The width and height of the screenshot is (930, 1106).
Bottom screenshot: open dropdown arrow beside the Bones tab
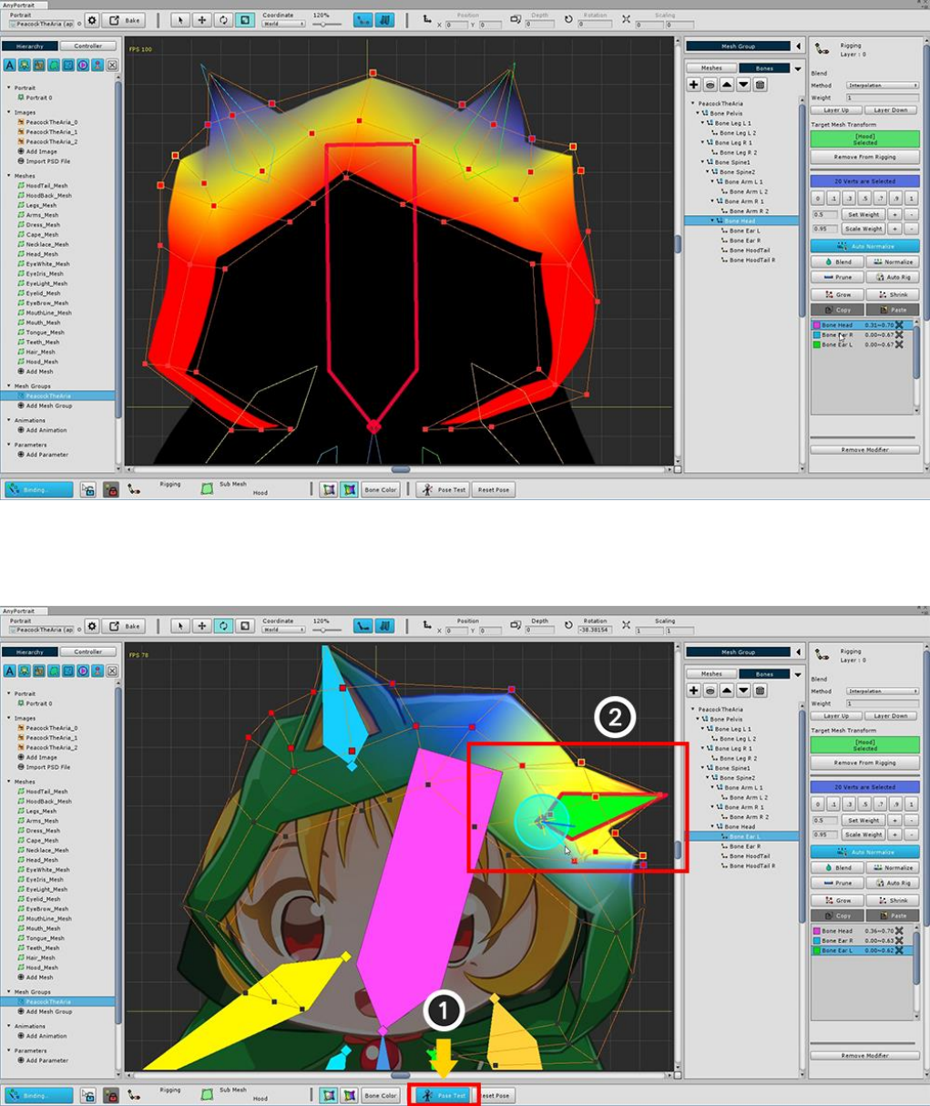point(798,674)
